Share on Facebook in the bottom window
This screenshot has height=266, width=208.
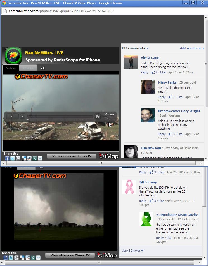[5, 258]
